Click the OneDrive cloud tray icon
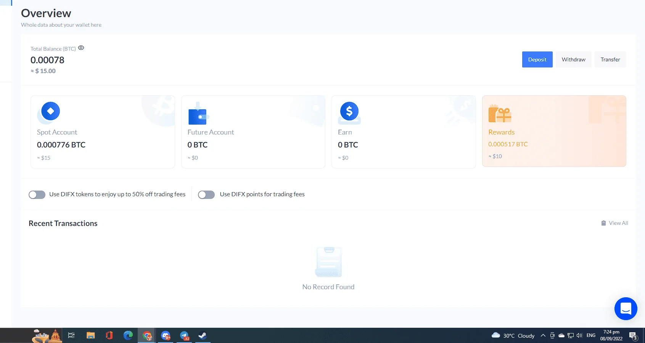The width and height of the screenshot is (645, 343). (x=561, y=335)
